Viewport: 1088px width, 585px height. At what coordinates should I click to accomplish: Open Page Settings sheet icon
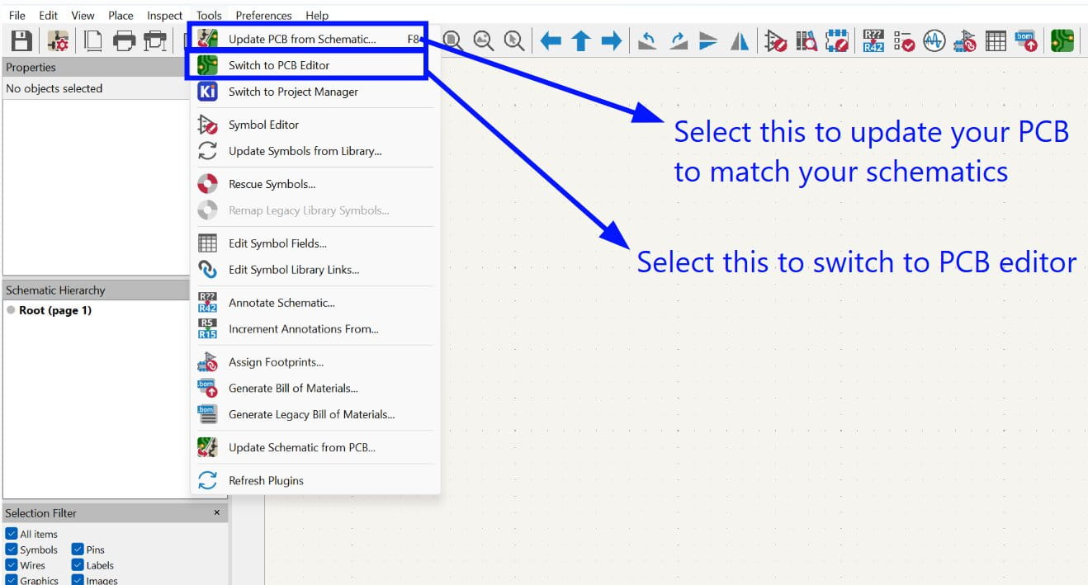[93, 40]
